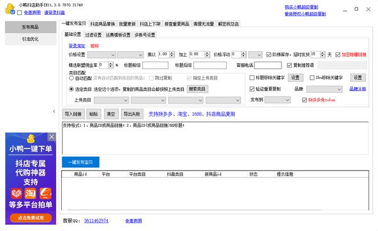Open the 过滤设置 sub-tab
This screenshot has width=378, height=231.
[x=93, y=35]
